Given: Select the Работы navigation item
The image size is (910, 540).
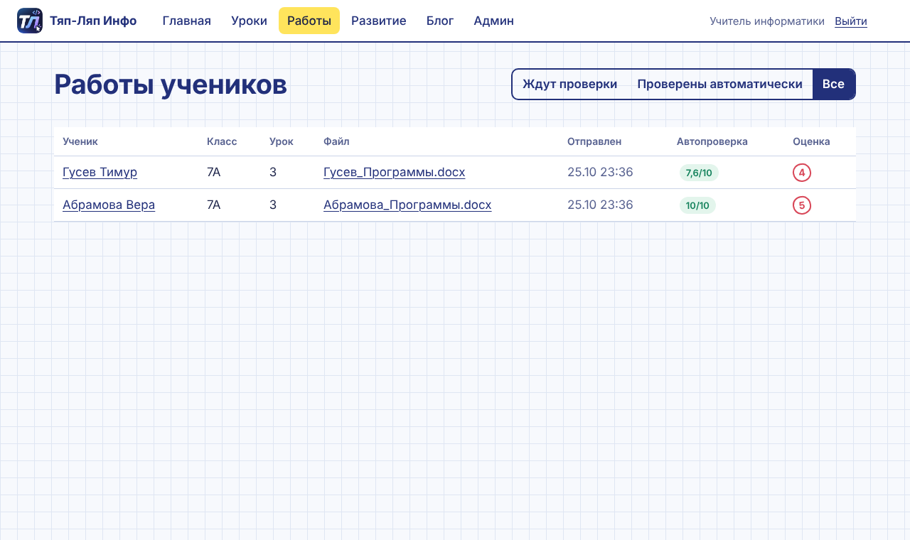Looking at the screenshot, I should coord(309,21).
